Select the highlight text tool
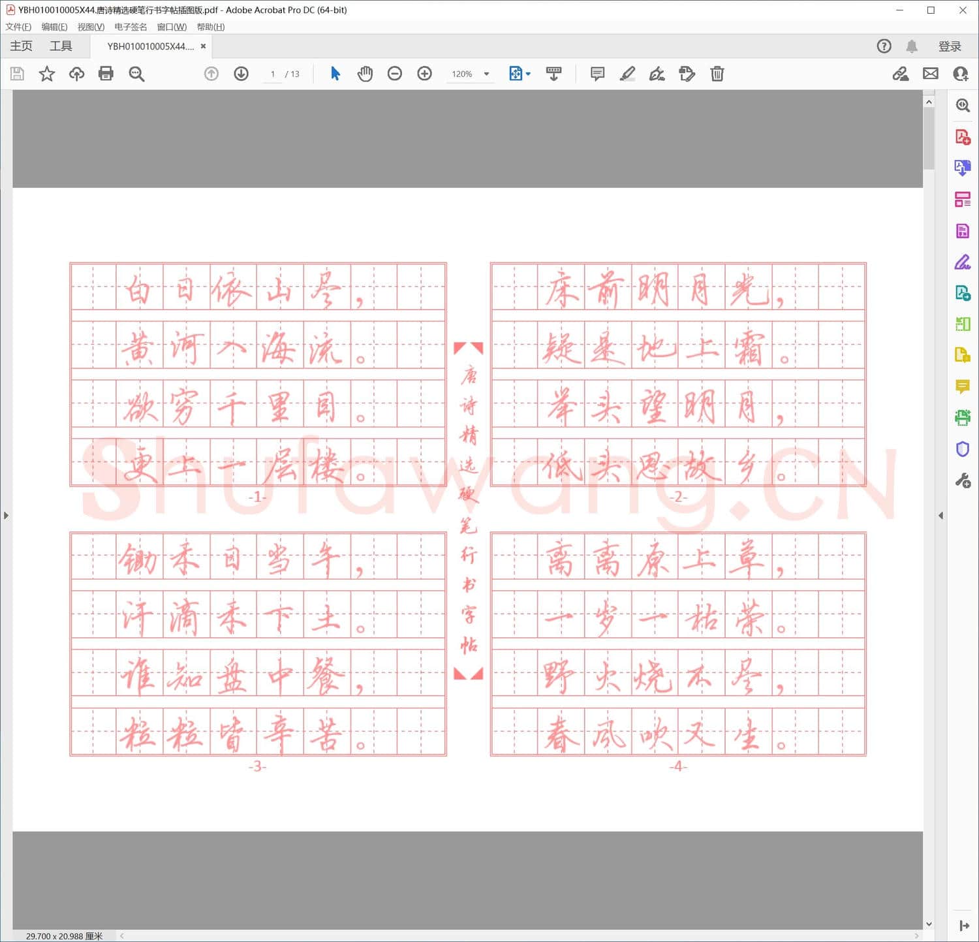The width and height of the screenshot is (979, 942). pyautogui.click(x=627, y=74)
